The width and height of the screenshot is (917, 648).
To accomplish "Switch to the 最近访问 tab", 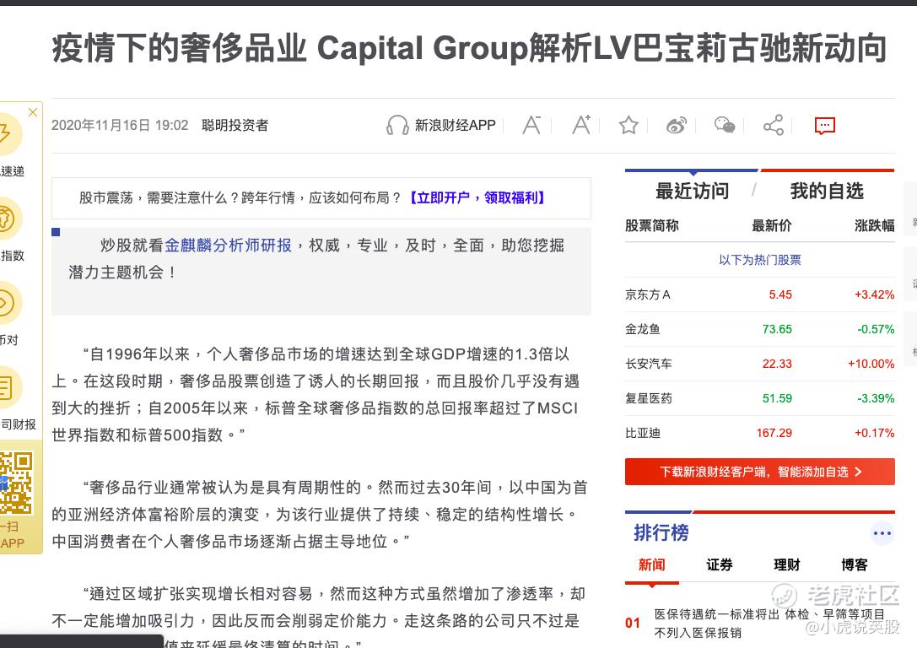I will click(x=692, y=191).
